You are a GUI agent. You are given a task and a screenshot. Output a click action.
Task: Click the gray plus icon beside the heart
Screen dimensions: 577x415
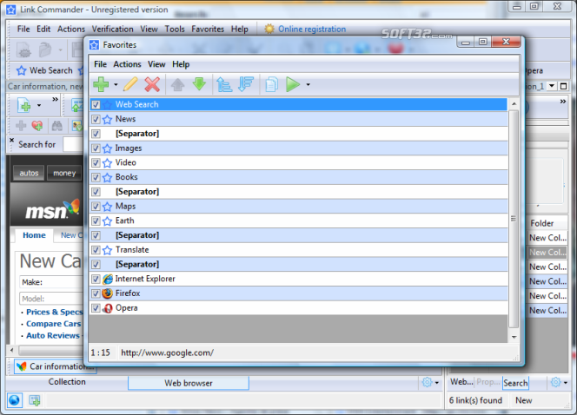click(21, 126)
